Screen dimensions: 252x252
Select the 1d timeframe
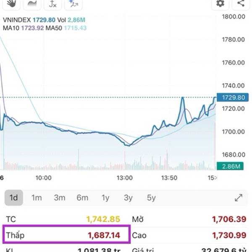(14, 198)
